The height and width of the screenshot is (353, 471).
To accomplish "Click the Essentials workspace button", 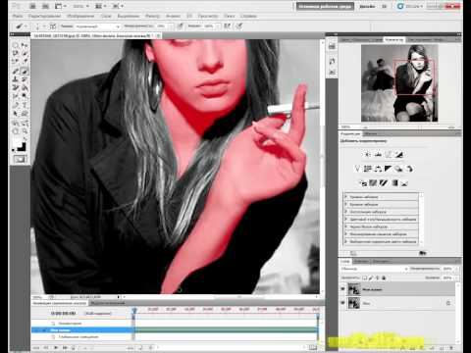I will pos(325,6).
